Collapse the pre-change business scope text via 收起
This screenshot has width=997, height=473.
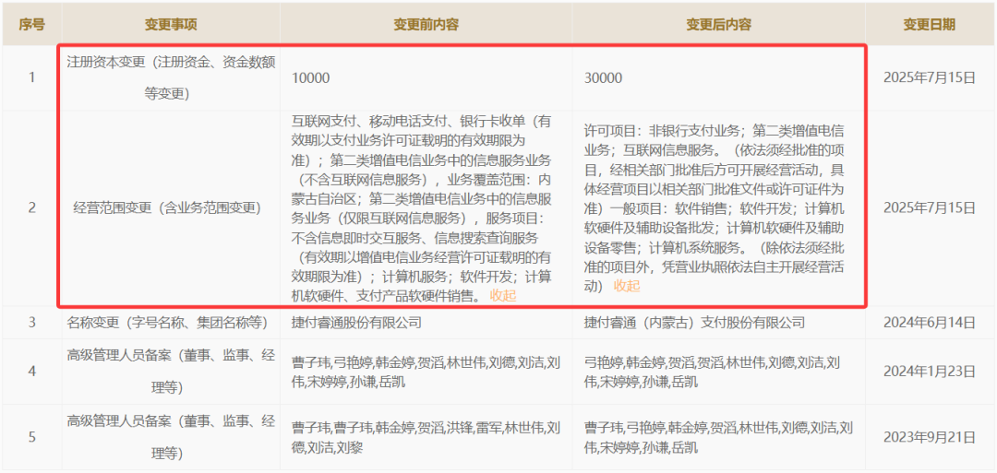pos(503,296)
